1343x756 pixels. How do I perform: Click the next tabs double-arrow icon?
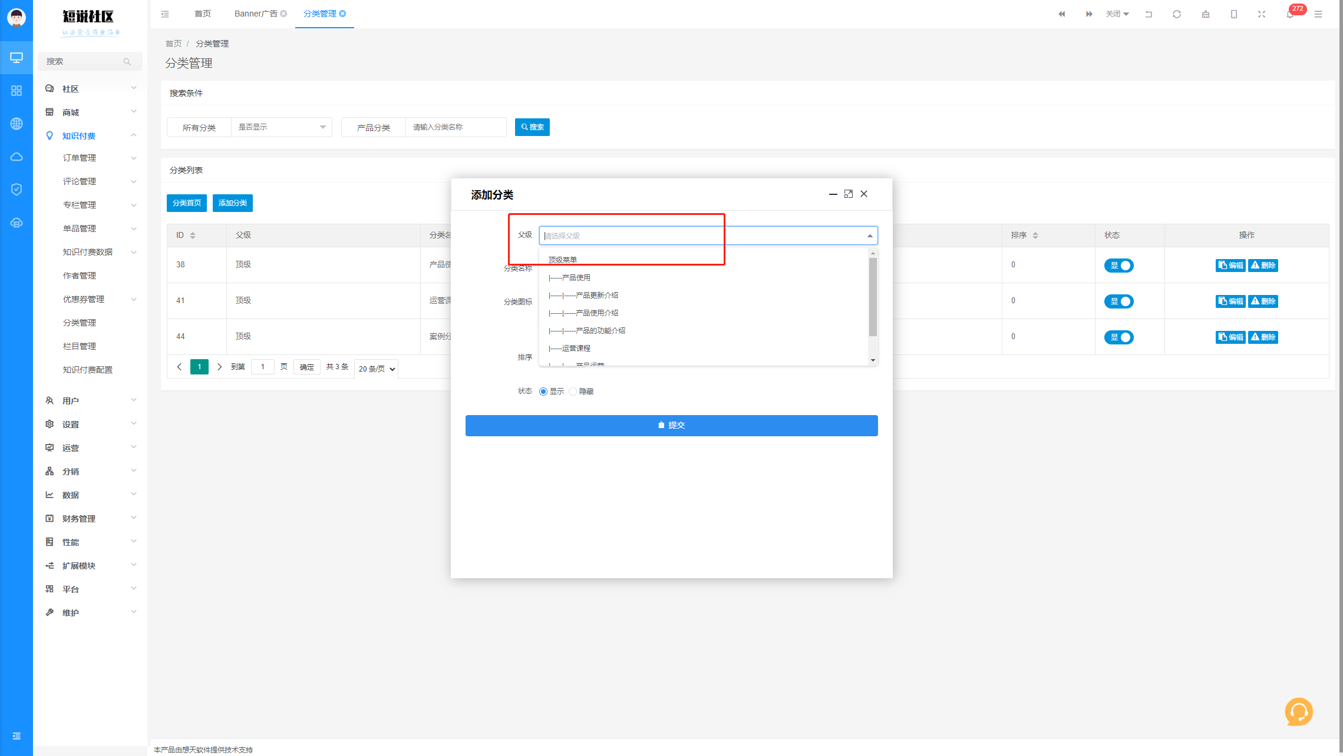point(1089,14)
